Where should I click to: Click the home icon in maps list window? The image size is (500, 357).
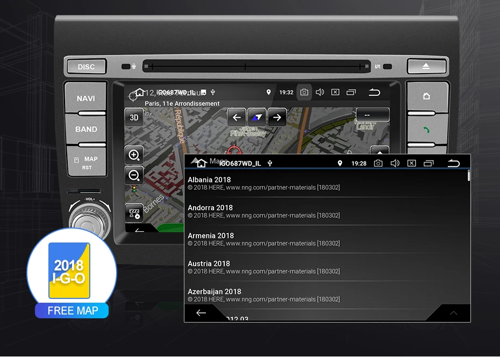tap(201, 163)
